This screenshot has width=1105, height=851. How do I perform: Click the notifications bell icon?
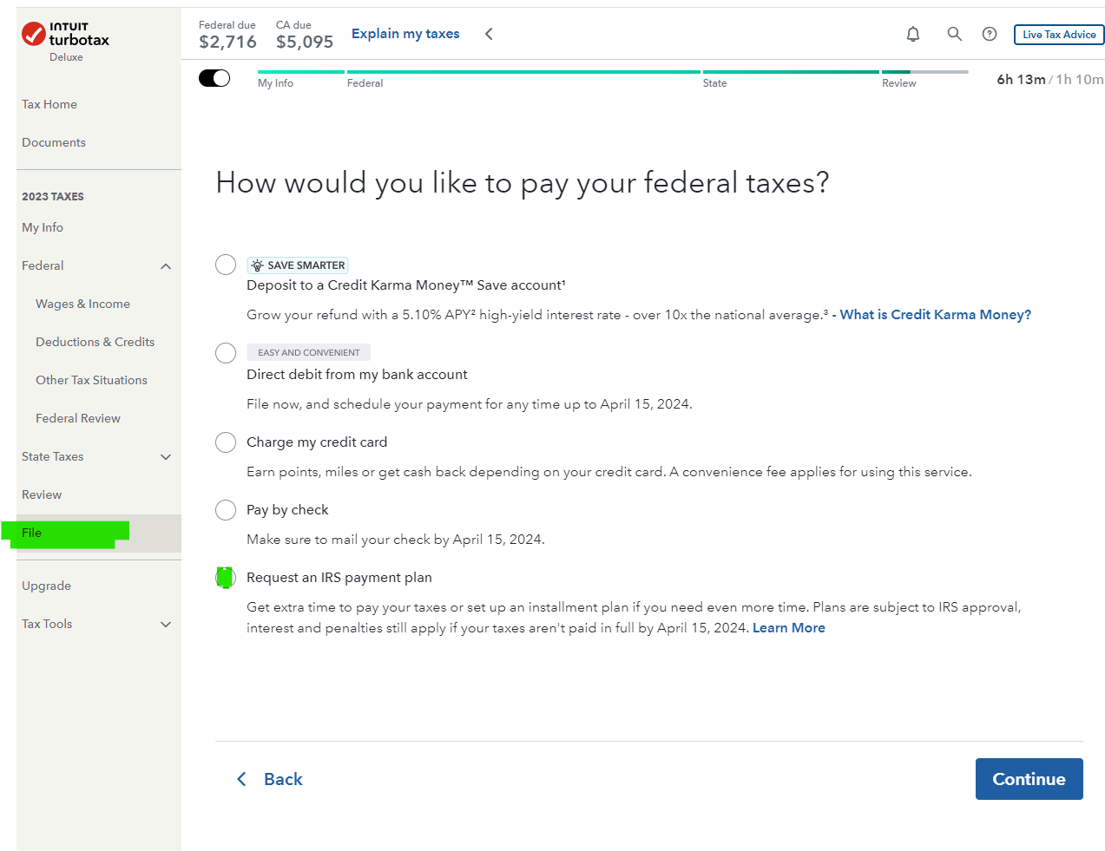click(913, 34)
